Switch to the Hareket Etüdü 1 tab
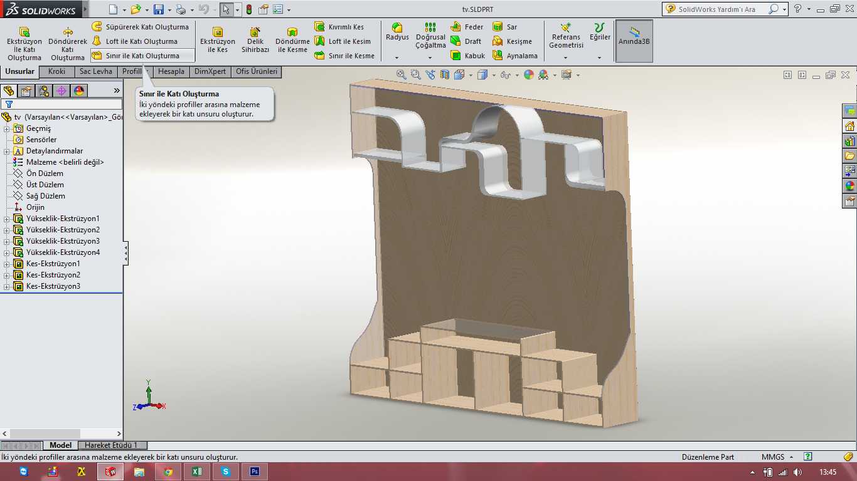This screenshot has width=857, height=481. click(x=111, y=445)
